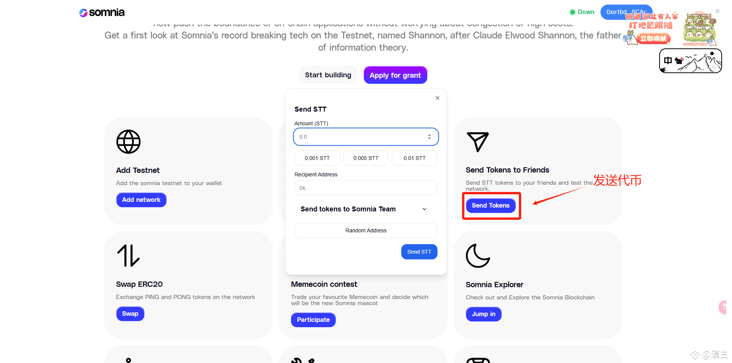Select the 0.005 STT preset amount
The width and height of the screenshot is (732, 363).
tap(366, 158)
